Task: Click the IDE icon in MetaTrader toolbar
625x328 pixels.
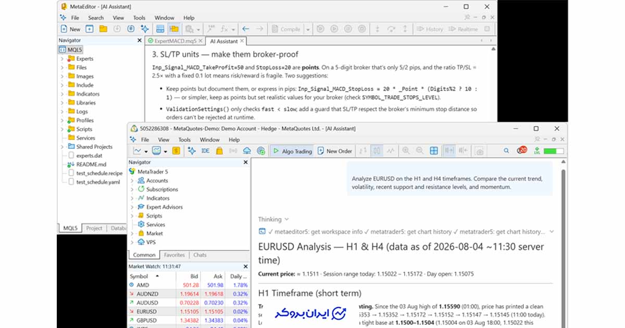Action: [206, 151]
